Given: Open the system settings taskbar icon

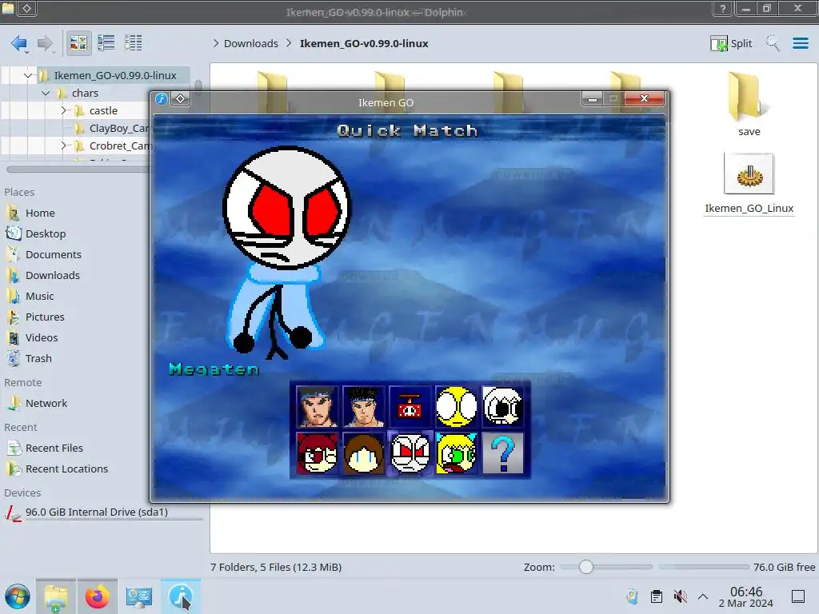Looking at the screenshot, I should tap(139, 596).
